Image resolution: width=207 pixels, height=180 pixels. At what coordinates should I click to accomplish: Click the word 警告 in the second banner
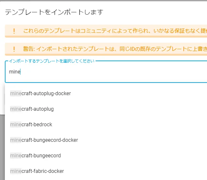pos(29,49)
